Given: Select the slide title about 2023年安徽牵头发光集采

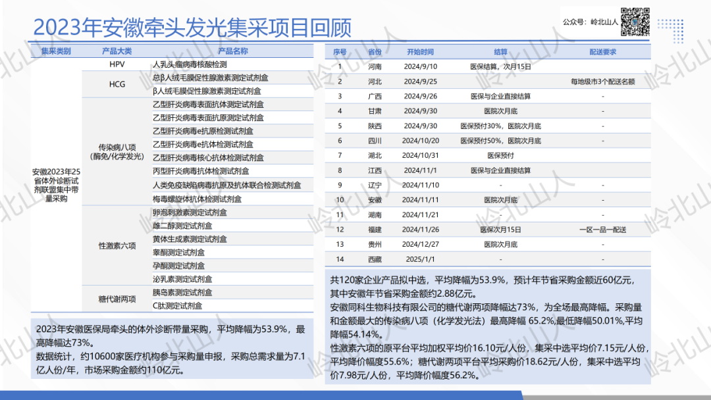Looking at the screenshot, I should pos(192,28).
